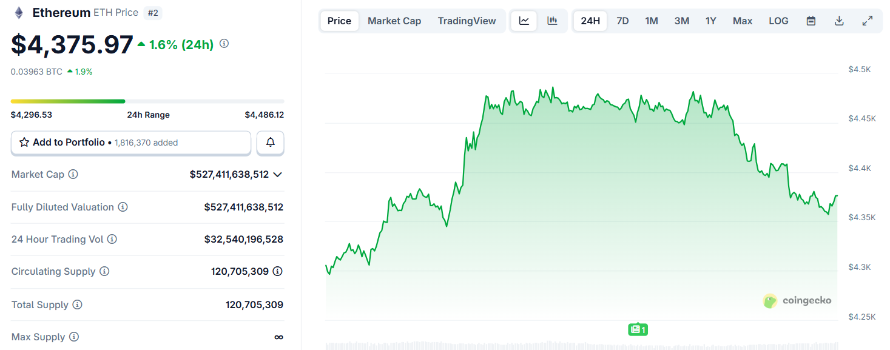This screenshot has width=890, height=350.
Task: Select the line chart icon
Action: [x=523, y=21]
